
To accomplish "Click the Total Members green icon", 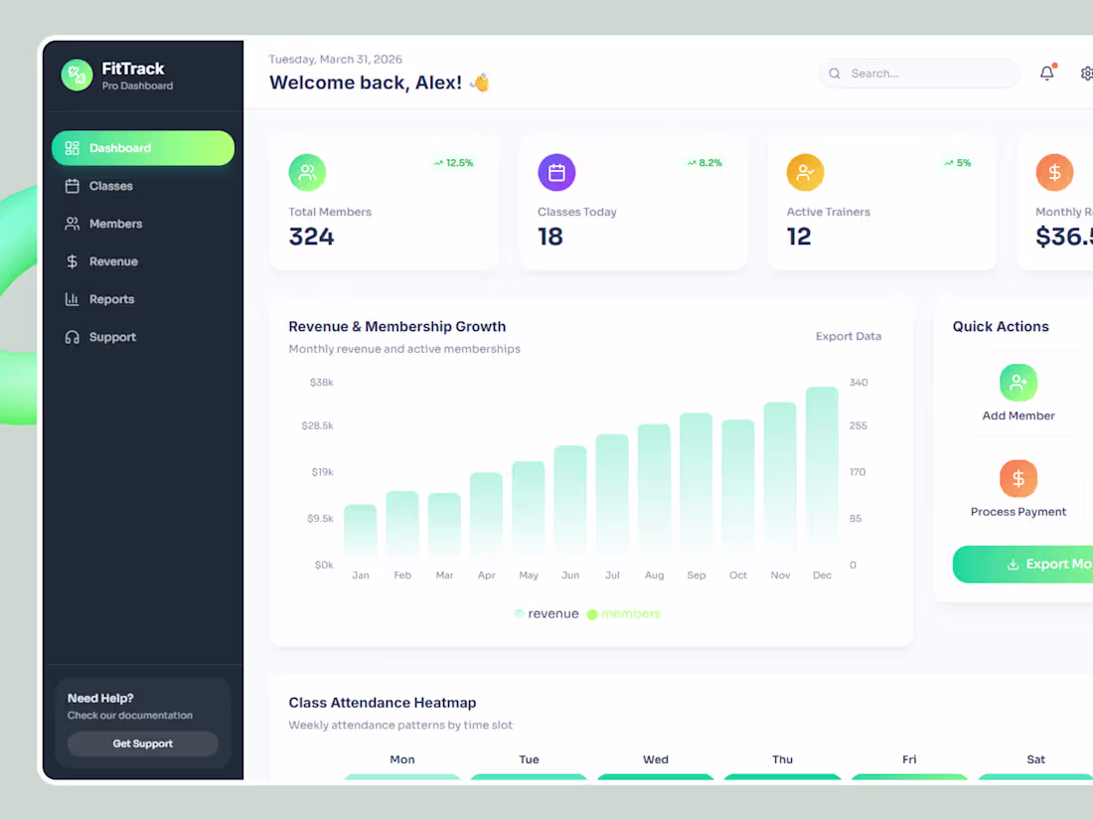I will pyautogui.click(x=307, y=172).
